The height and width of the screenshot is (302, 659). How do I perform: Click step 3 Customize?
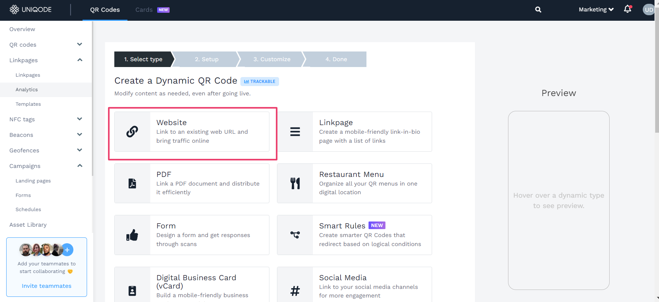tap(272, 59)
